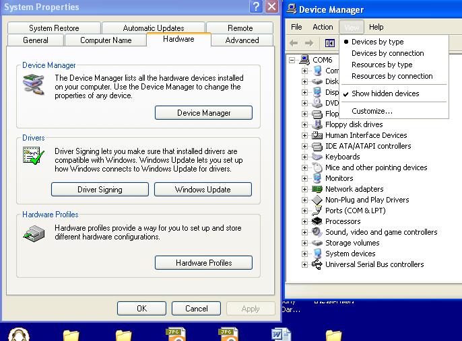Toggle Show hidden devices menu option
Viewport: 462px width, 341px height.
click(385, 93)
